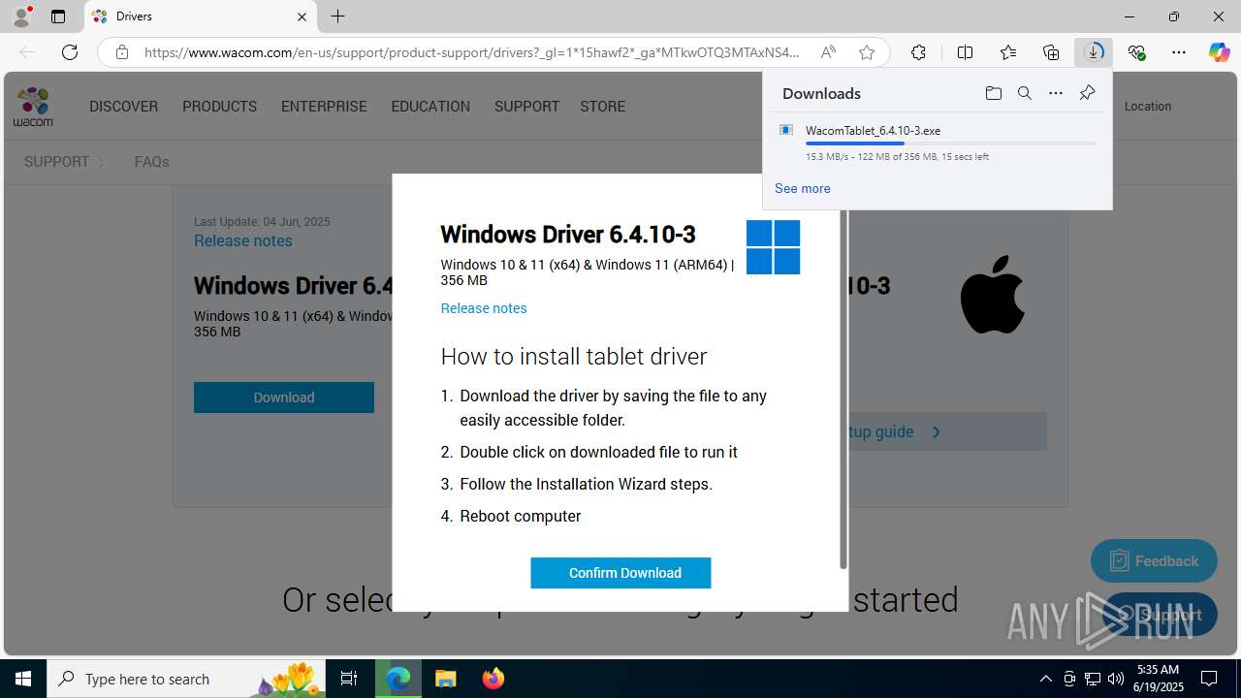Open Windows Start menu
Image resolution: width=1241 pixels, height=698 pixels.
(23, 679)
